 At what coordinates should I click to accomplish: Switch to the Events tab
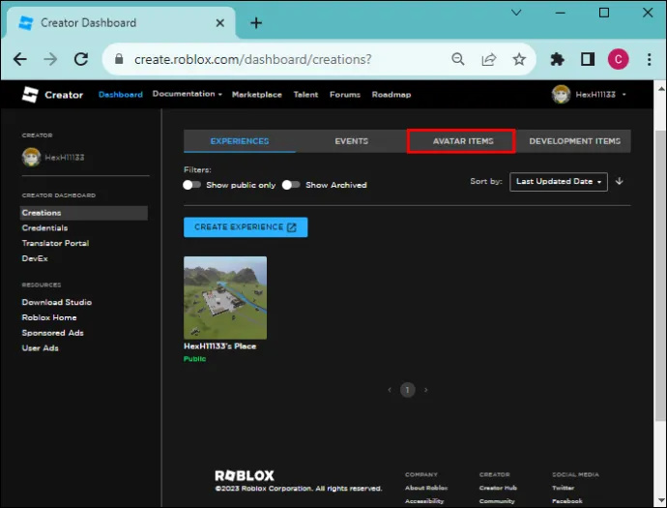(x=351, y=141)
